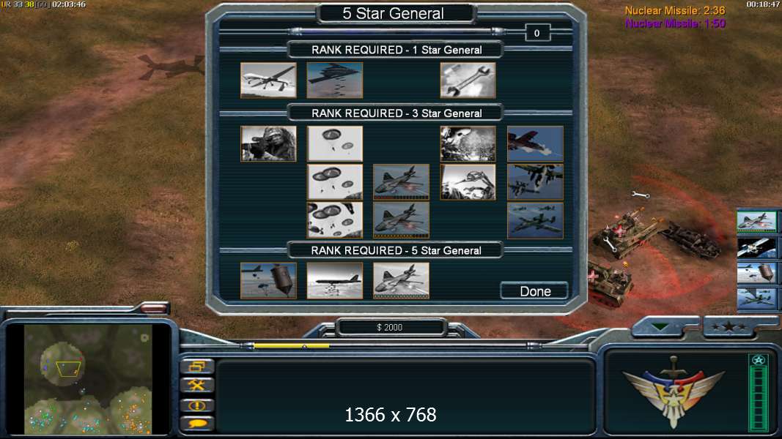782x439 pixels.
Task: Click the Done button
Action: (534, 291)
